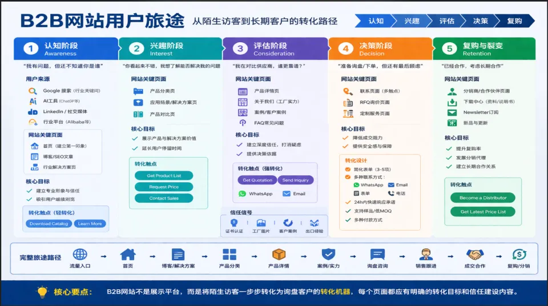The height and width of the screenshot is (306, 548).
Task: Click the 关于我们 factory icon
Action: coord(243,102)
